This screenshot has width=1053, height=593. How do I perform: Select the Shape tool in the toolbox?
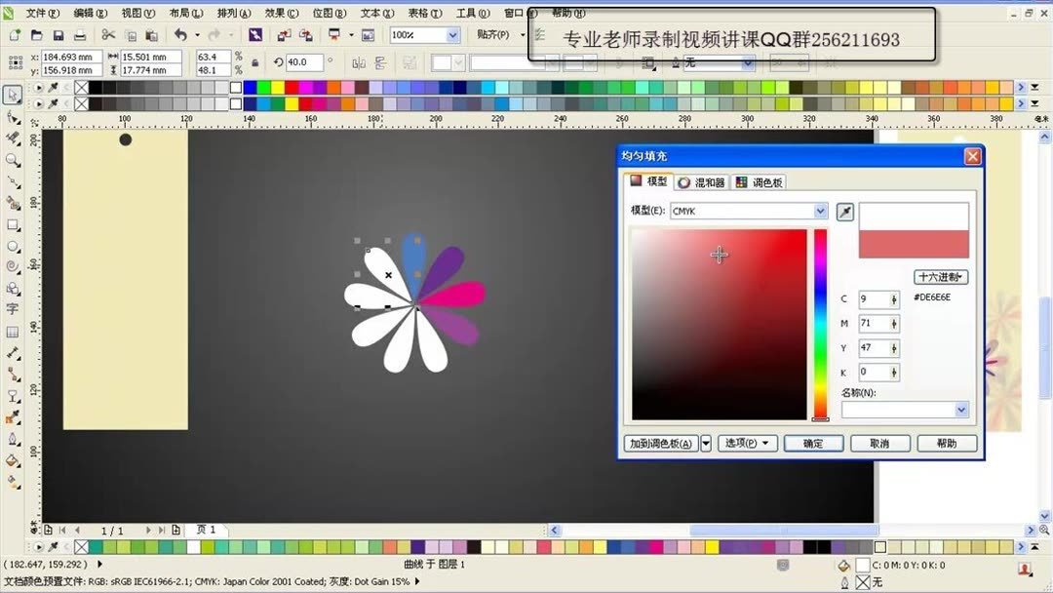coord(13,117)
